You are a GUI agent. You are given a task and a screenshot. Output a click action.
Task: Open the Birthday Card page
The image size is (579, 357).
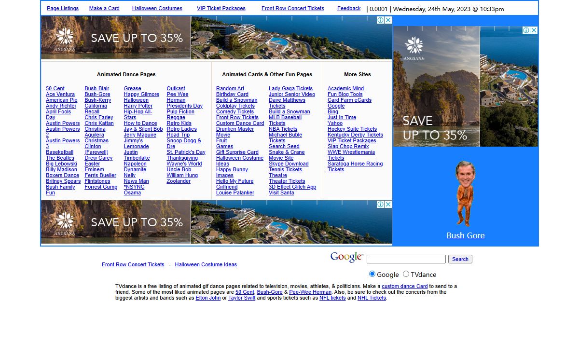(232, 94)
